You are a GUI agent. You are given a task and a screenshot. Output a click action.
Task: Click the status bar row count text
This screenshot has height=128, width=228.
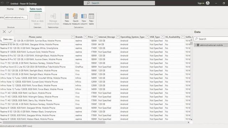tap(16, 126)
